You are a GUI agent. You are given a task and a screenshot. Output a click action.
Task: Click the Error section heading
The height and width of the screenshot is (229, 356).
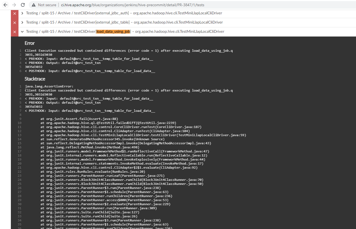30,43
